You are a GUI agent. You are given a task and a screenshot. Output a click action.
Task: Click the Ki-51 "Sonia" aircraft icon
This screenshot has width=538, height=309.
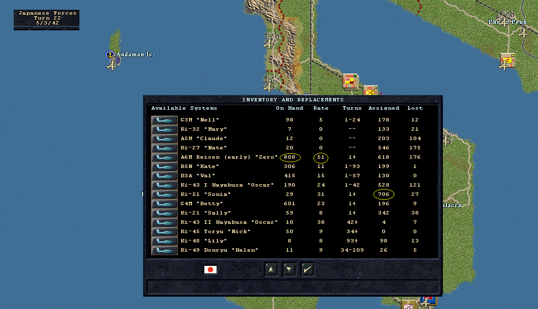(x=164, y=194)
